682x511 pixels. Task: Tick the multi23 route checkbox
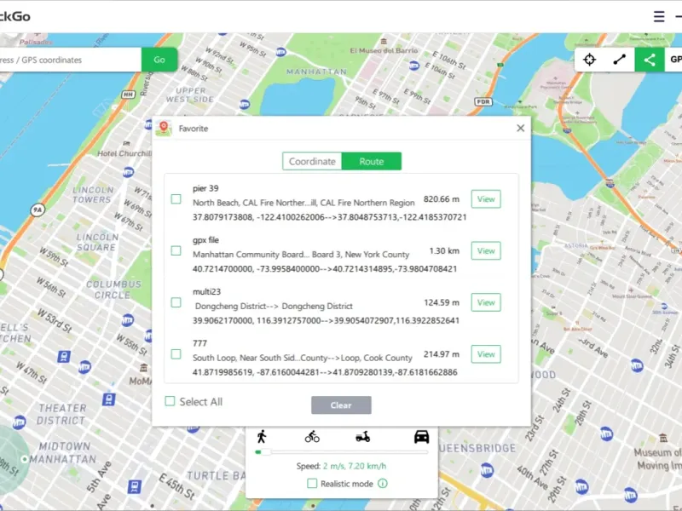(x=176, y=302)
